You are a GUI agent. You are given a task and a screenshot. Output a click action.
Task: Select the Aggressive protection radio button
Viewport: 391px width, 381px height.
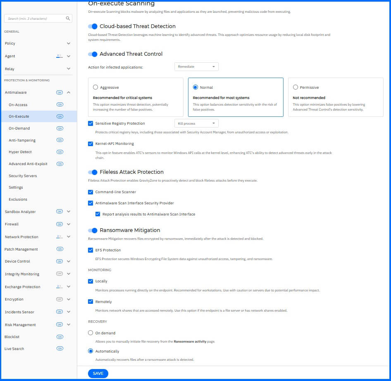95,88
